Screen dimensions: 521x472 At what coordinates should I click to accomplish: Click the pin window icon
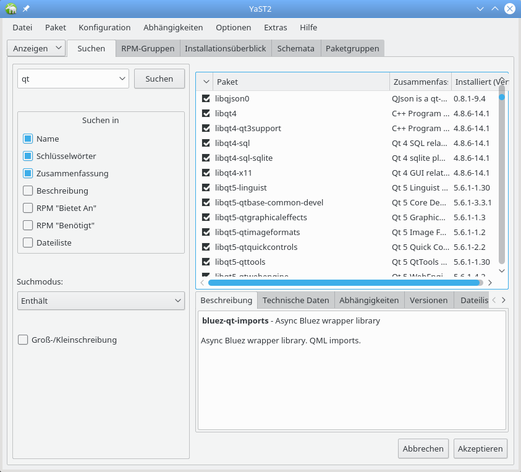[x=26, y=9]
